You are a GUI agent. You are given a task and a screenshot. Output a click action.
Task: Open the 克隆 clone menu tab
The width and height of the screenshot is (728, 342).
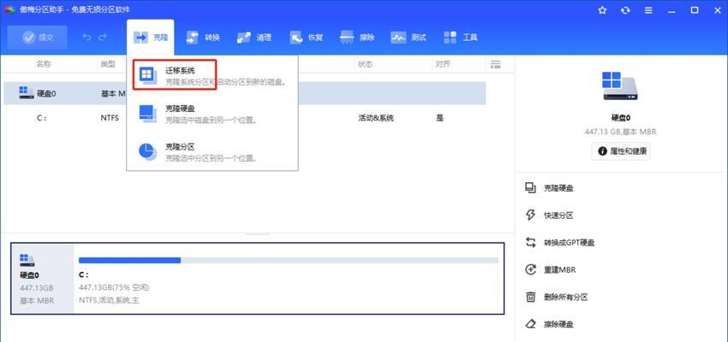coord(151,38)
